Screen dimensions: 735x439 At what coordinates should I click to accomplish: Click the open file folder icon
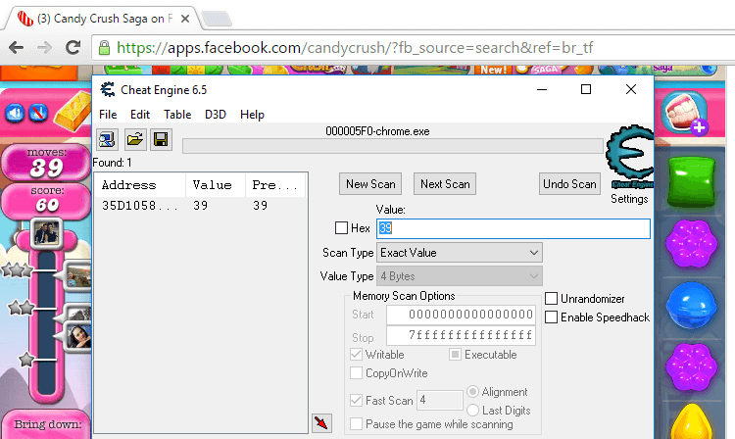(x=135, y=139)
